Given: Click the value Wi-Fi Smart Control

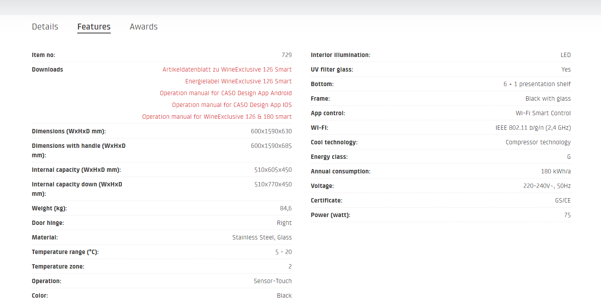Looking at the screenshot, I should (543, 113).
